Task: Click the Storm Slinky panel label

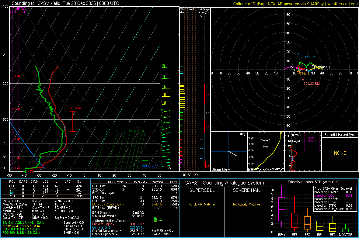Action: [x=221, y=170]
